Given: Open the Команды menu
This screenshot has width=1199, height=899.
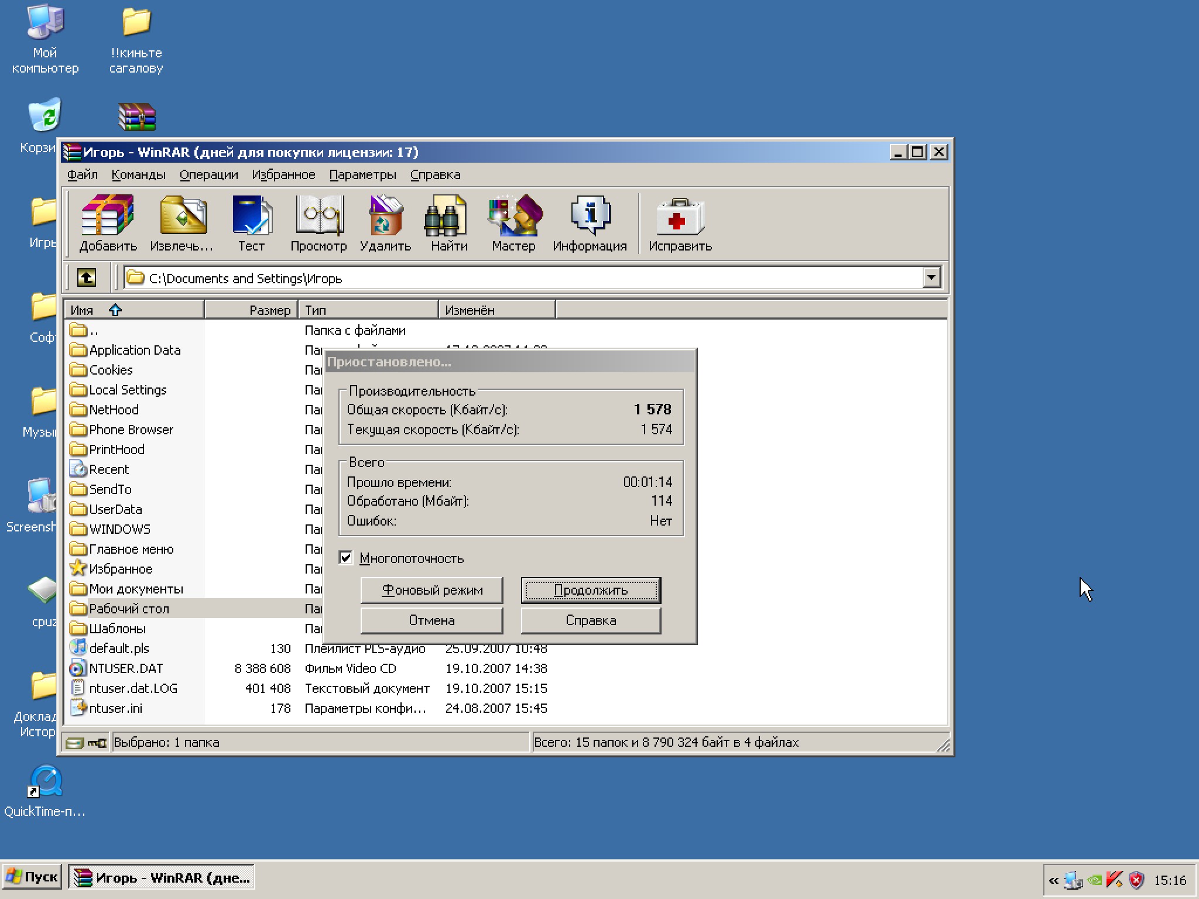Looking at the screenshot, I should [139, 174].
